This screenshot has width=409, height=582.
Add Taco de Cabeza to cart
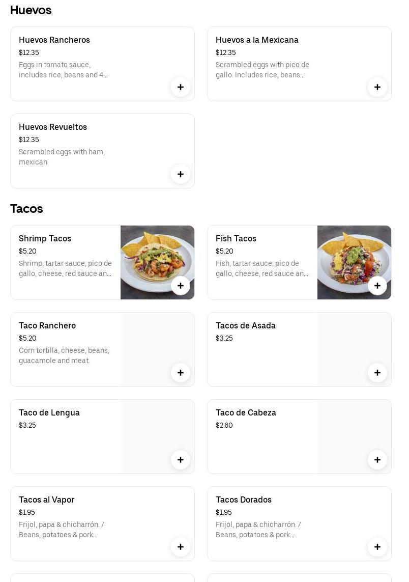point(377,460)
